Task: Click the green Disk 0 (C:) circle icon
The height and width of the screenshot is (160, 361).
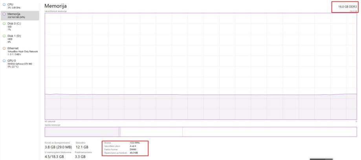Action: coord(4,23)
